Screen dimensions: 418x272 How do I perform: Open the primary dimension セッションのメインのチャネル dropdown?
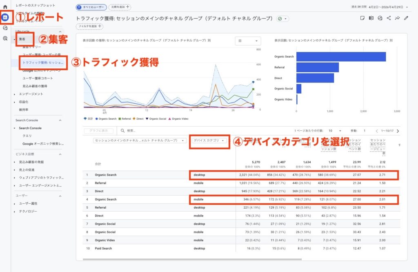[140, 140]
